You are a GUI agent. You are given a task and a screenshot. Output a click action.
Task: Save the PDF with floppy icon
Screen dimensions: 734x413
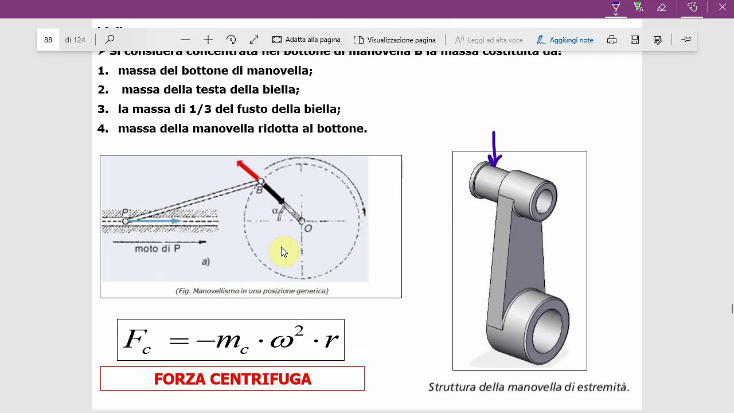(635, 40)
